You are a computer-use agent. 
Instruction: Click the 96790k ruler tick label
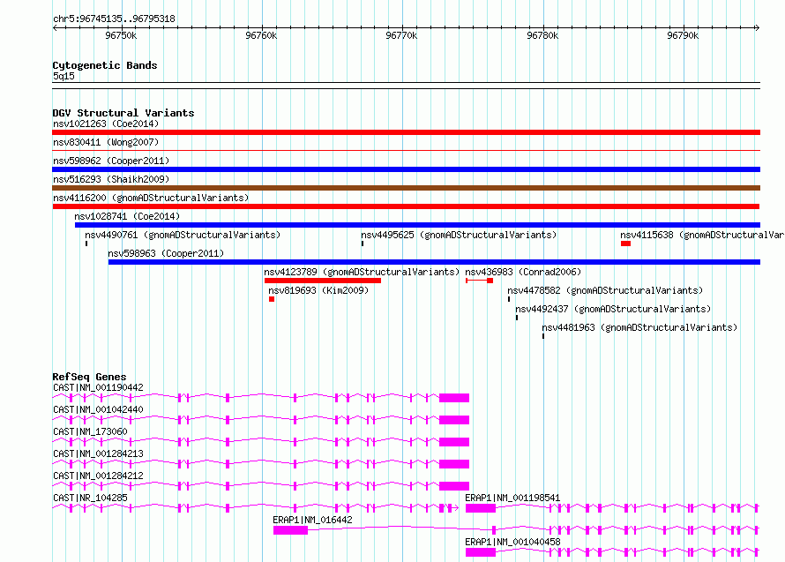[683, 35]
